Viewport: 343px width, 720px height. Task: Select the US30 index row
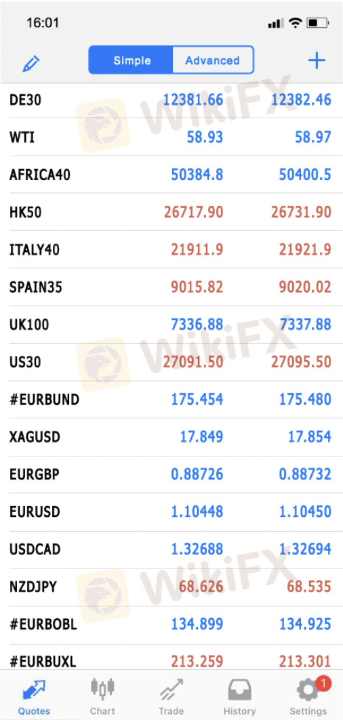171,362
